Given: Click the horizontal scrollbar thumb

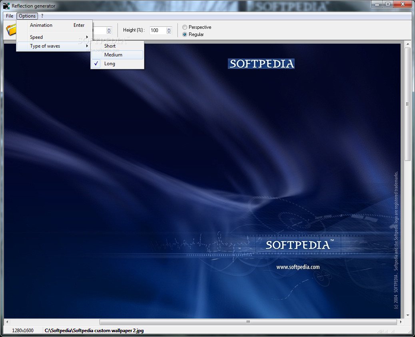Looking at the screenshot, I should [248, 322].
